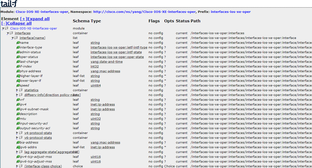The image size is (312, 168).
Task: Click the leaf icon beside bia-address
Action: [18, 143]
